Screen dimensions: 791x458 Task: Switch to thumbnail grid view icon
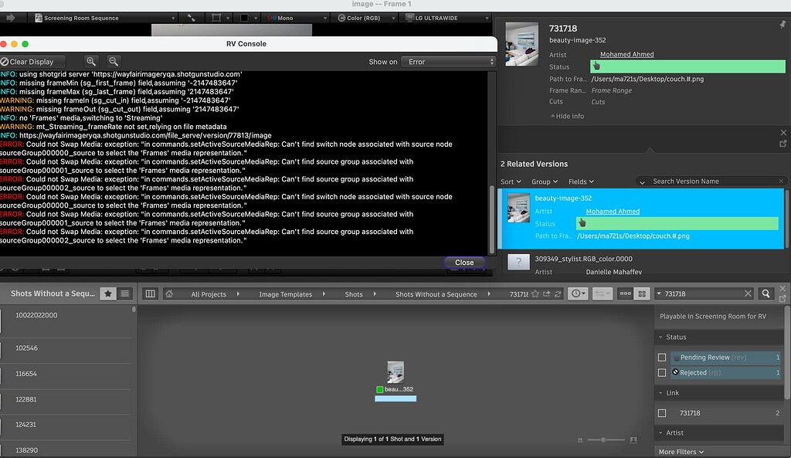tap(643, 293)
